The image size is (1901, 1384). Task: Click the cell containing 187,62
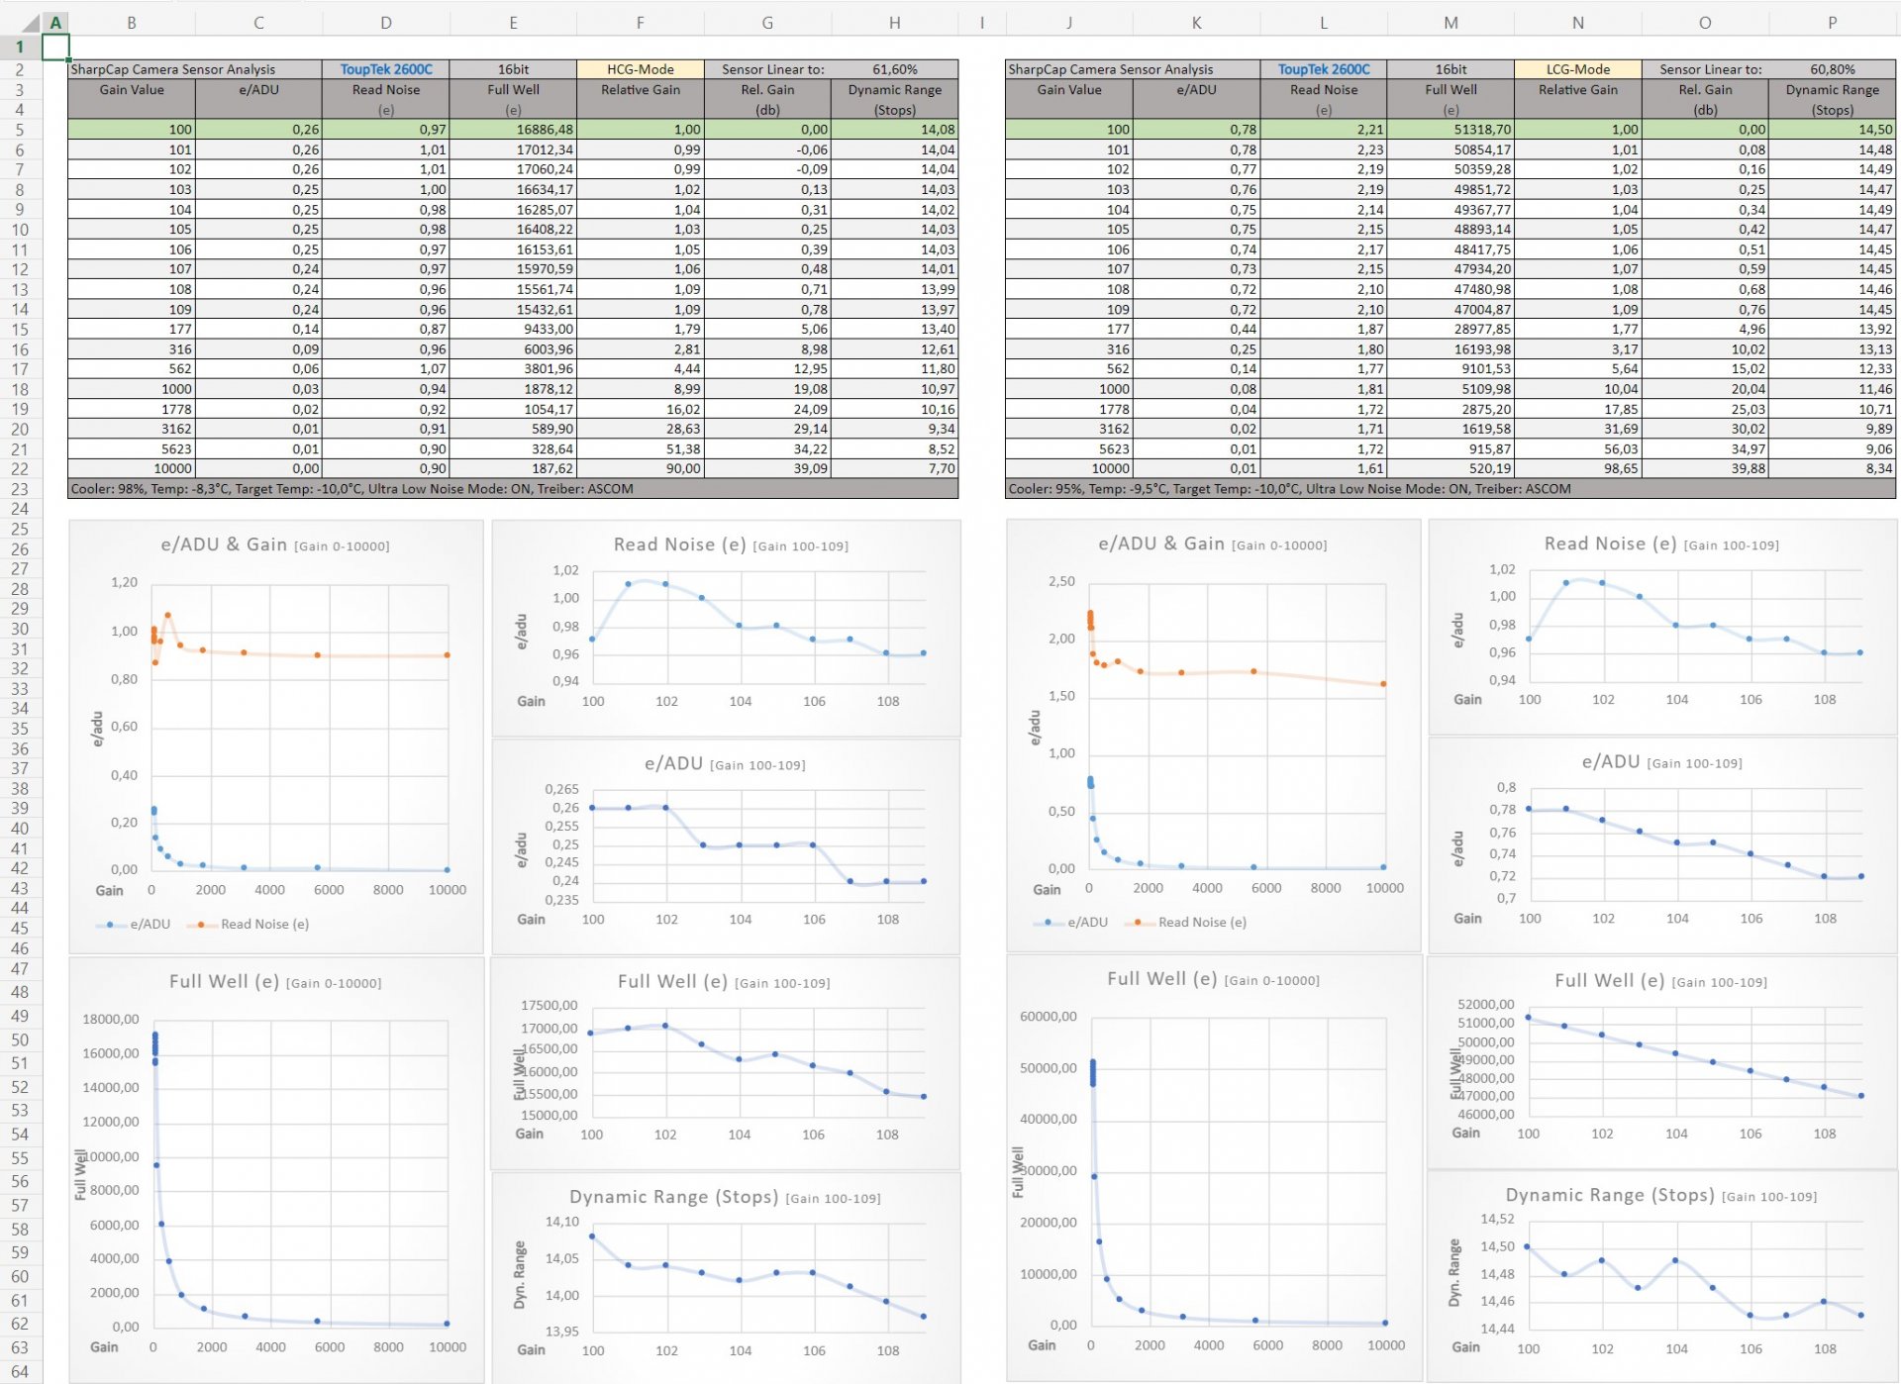tap(513, 468)
